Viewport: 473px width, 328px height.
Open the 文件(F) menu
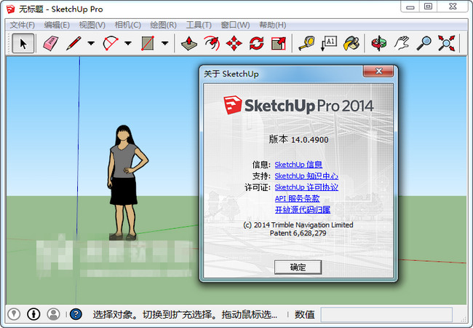tap(22, 25)
